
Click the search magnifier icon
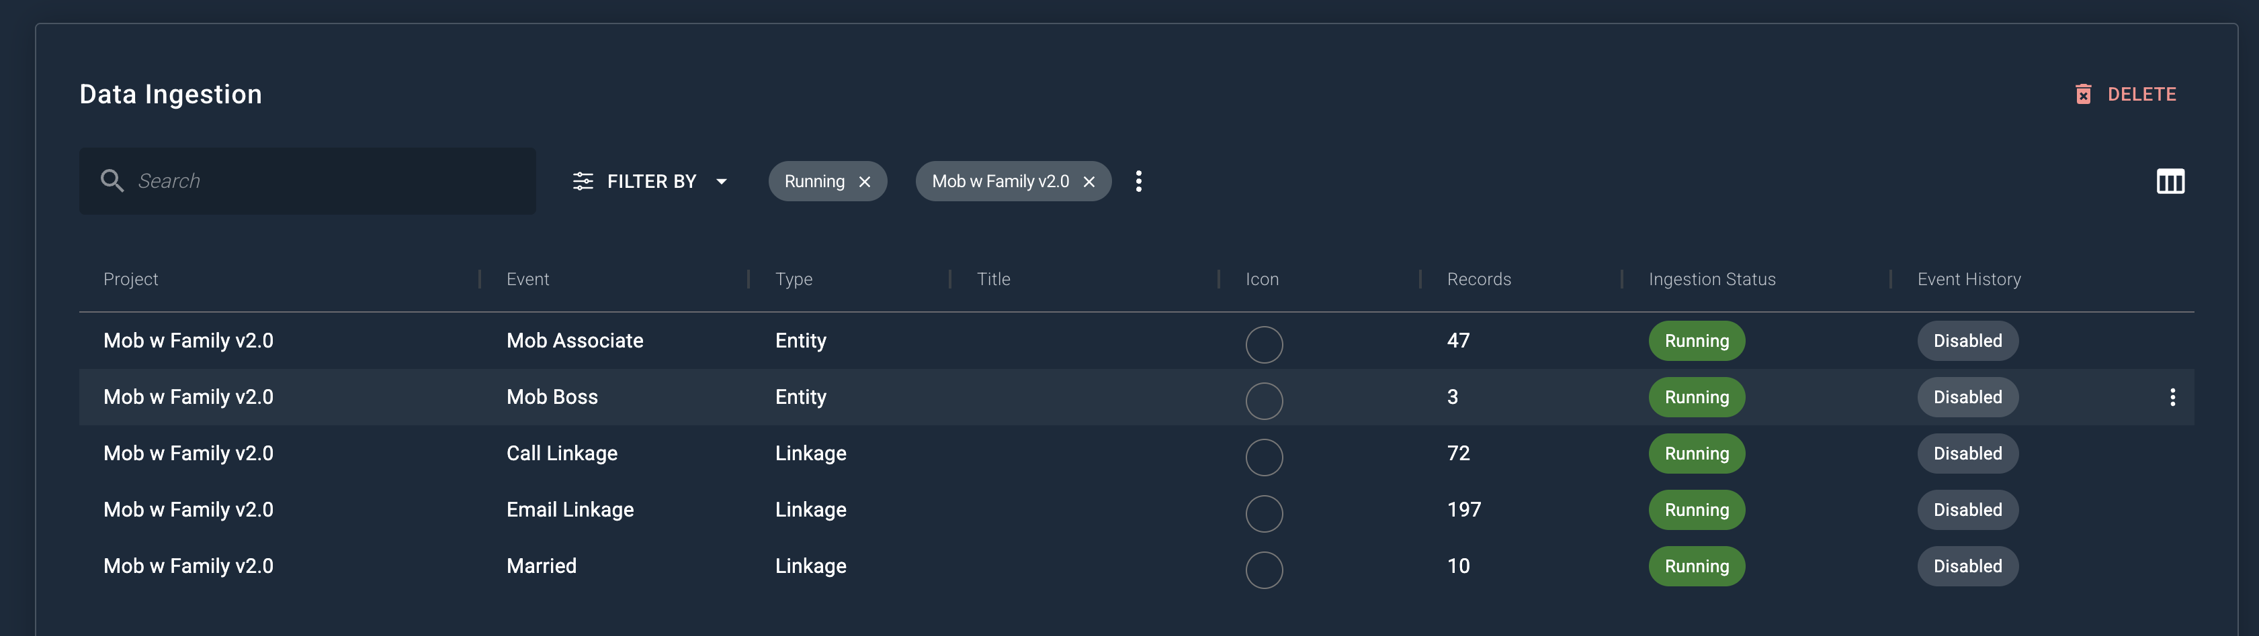pos(112,180)
